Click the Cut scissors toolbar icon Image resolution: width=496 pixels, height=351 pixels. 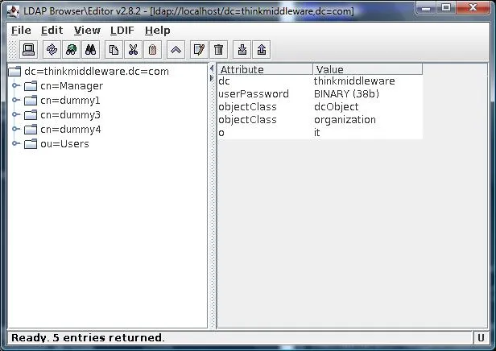click(x=133, y=50)
